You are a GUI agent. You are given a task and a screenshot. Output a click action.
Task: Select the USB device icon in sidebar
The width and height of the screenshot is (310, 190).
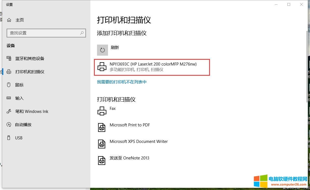click(x=9, y=138)
